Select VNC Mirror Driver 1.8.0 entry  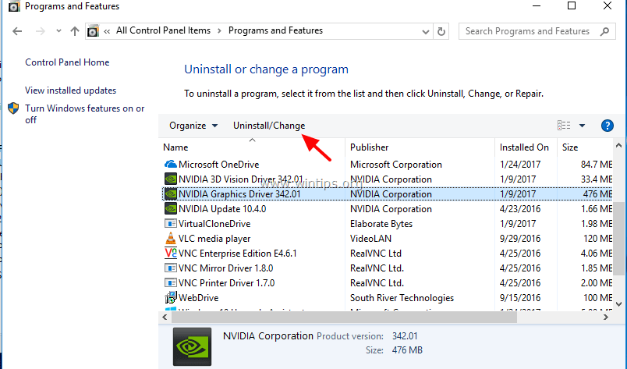click(x=226, y=268)
